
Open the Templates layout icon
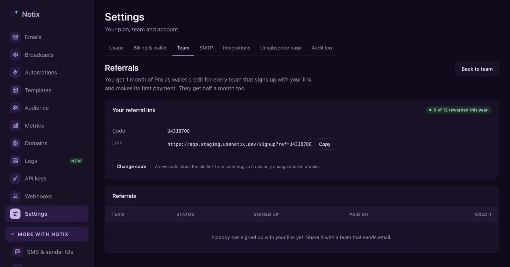coord(15,90)
